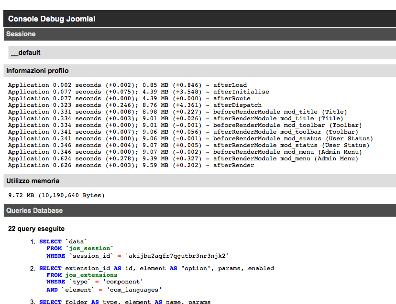The image size is (396, 304).
Task: Click afterRenderModule mod_status (User Status) line
Action: (188, 145)
